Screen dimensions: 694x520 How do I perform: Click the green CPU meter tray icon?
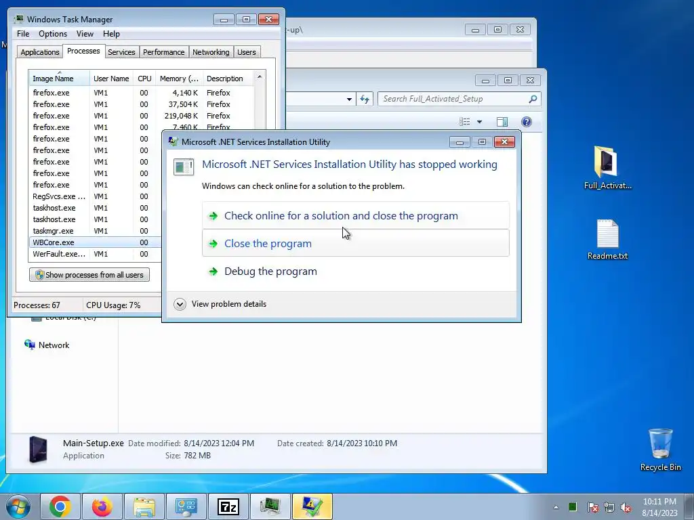click(x=573, y=506)
